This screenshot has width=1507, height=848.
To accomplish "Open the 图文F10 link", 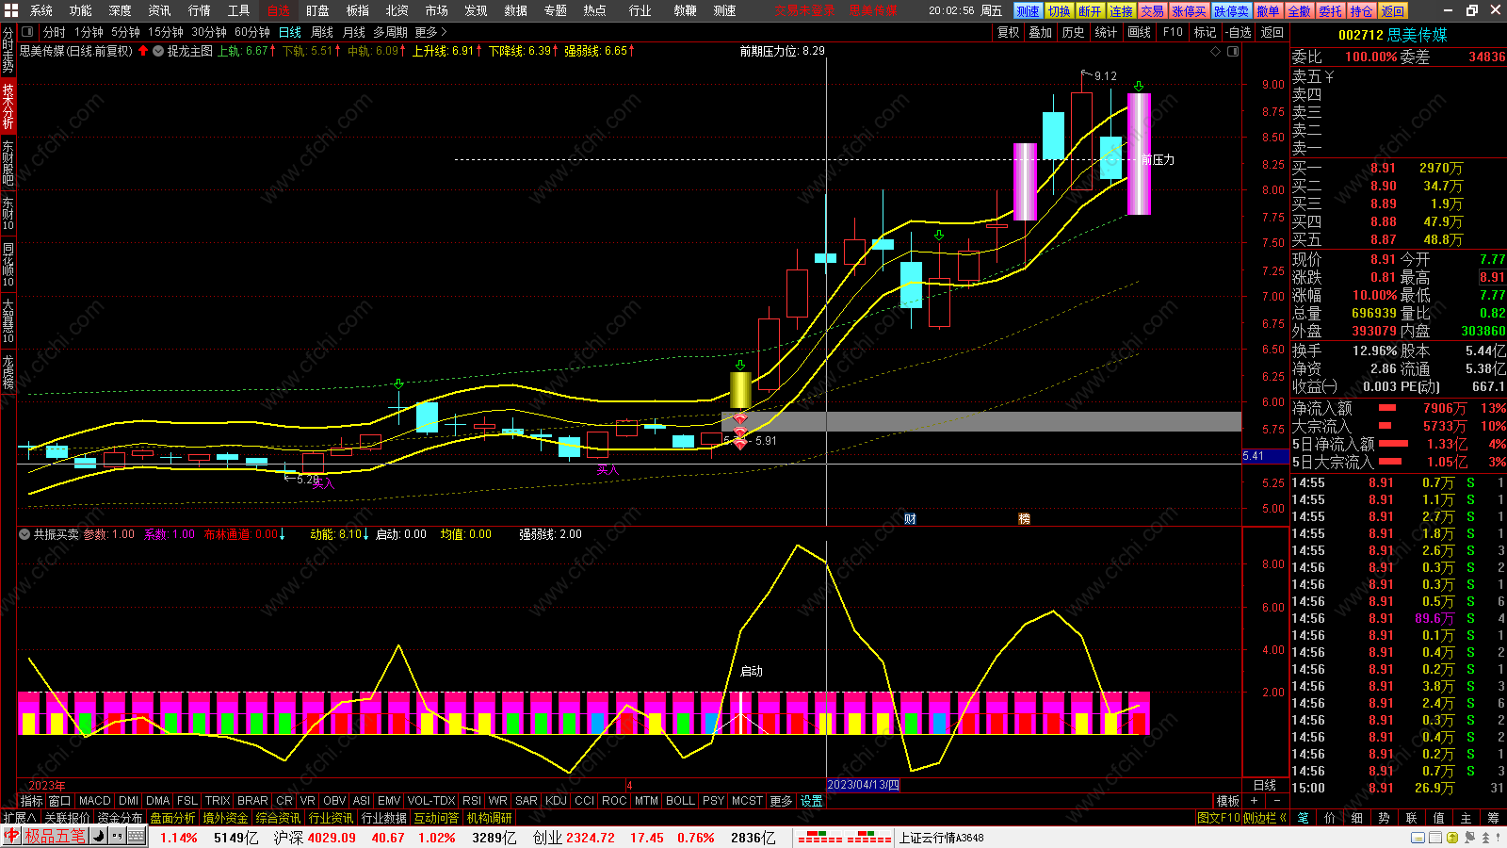I will coord(1219,818).
